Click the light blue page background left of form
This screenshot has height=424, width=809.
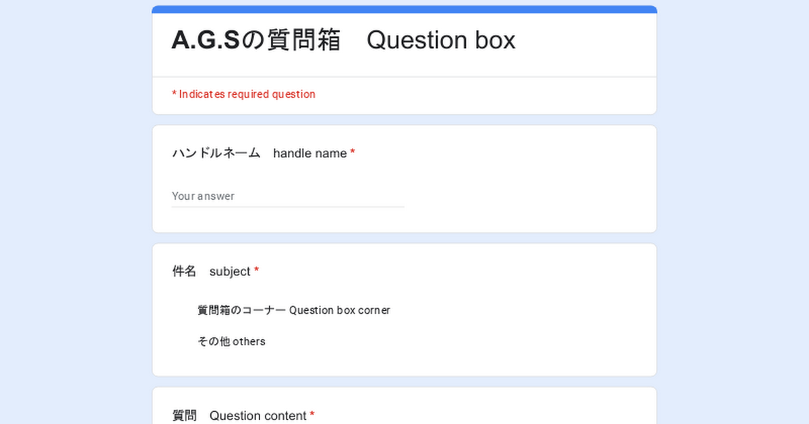click(74, 215)
